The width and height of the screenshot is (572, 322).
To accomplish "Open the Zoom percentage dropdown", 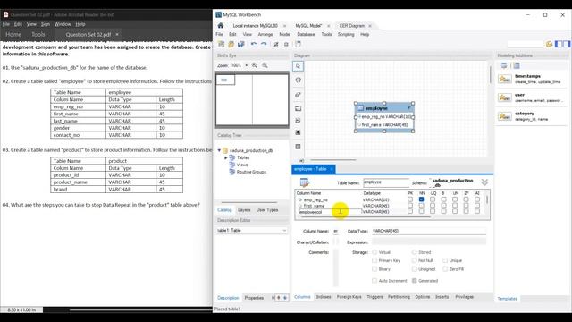I will pyautogui.click(x=247, y=65).
